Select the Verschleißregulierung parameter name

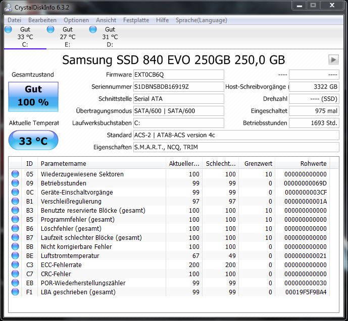point(71,202)
